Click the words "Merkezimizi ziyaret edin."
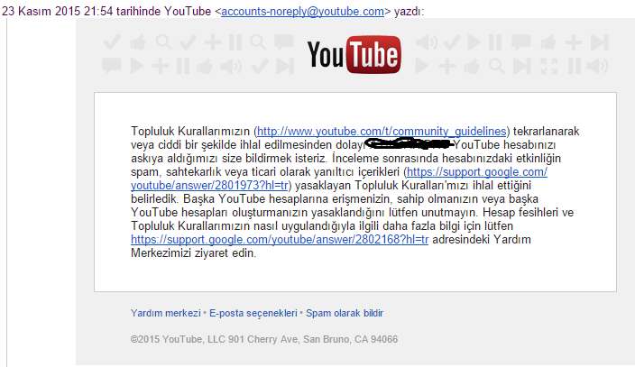635x367 pixels. coord(194,253)
